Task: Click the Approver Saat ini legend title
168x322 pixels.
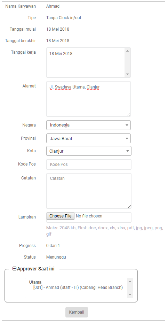Action: [x=36, y=269]
